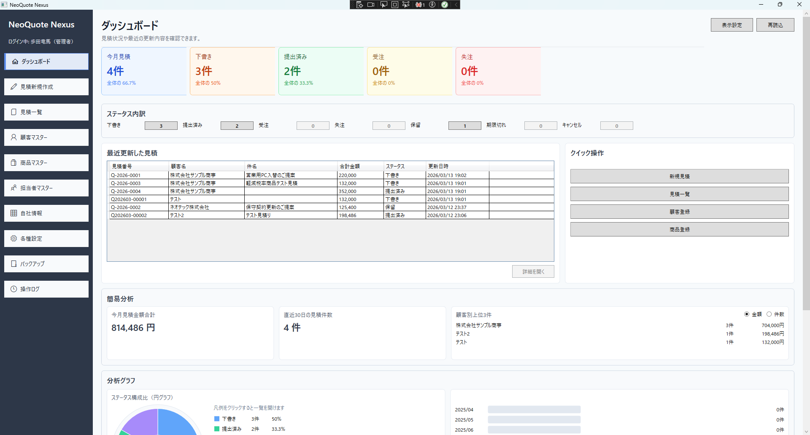Sort by the 顧客名 column header
Viewport: 810px width, 435px height.
point(206,166)
